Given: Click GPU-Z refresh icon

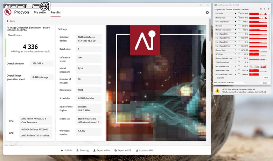Looking at the screenshot, I should (x=265, y=9).
